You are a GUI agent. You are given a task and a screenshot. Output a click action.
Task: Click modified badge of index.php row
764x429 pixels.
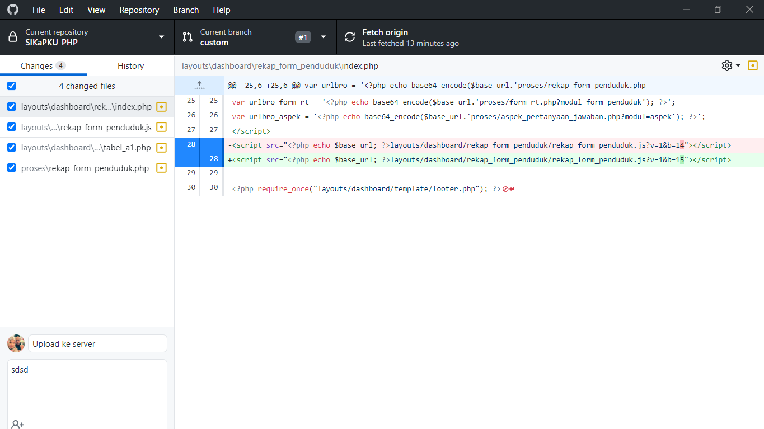pyautogui.click(x=161, y=107)
